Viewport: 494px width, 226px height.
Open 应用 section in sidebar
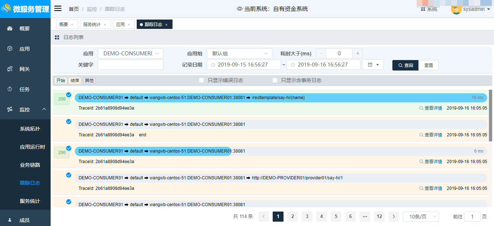click(25, 49)
